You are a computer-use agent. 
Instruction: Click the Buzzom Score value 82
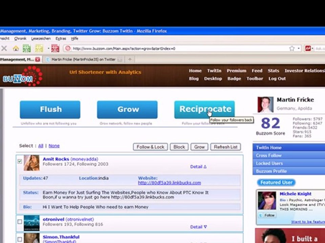(x=270, y=124)
